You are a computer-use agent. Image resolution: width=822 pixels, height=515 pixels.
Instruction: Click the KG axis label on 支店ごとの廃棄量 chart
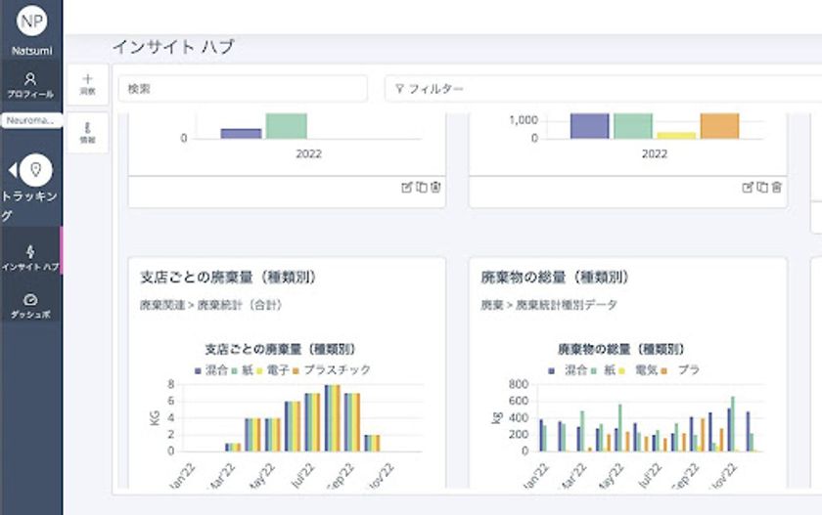point(156,417)
